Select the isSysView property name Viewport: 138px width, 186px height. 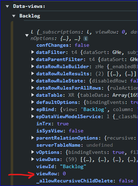click(50, 131)
